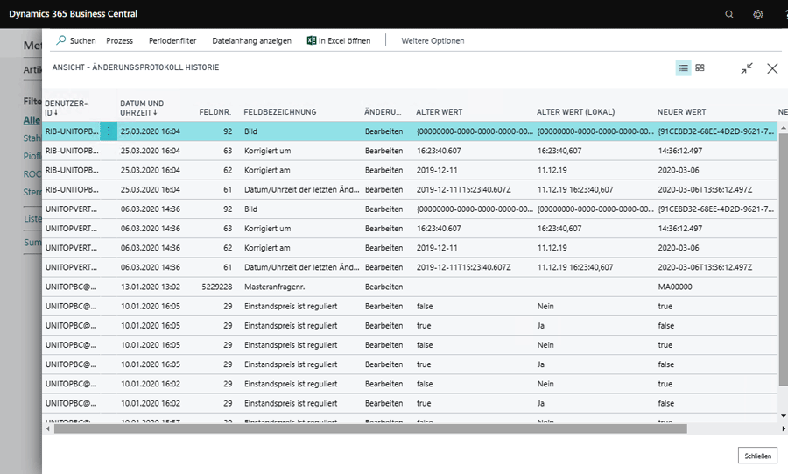Screen dimensions: 788x474
Task: Click field name 'Masteranfragenr.'
Action: [274, 287]
